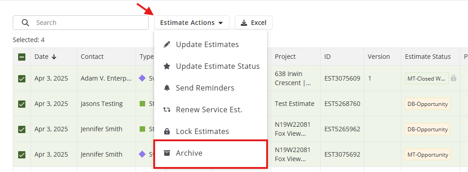
Task: Click the bell icon next to Send Reminders
Action: point(167,88)
